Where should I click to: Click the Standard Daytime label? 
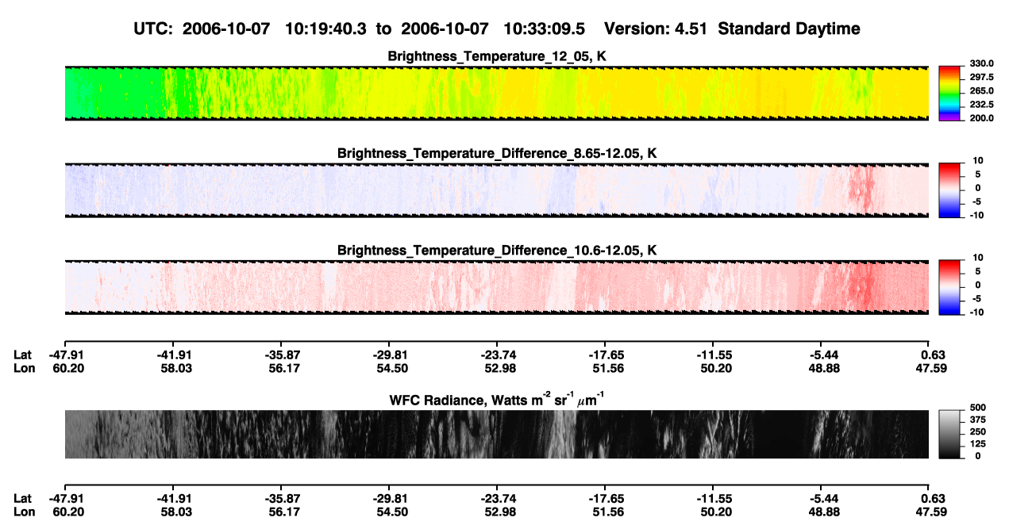pyautogui.click(x=788, y=29)
